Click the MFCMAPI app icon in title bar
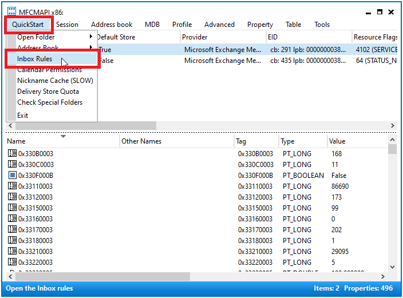Viewport: 403px width, 298px height. (x=11, y=11)
